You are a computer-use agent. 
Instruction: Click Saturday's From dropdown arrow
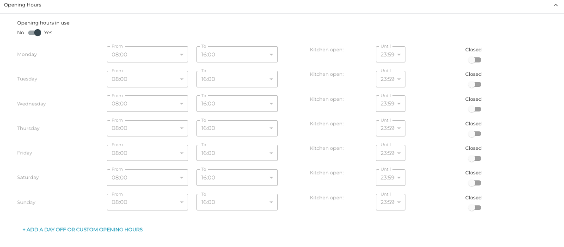pyautogui.click(x=182, y=178)
